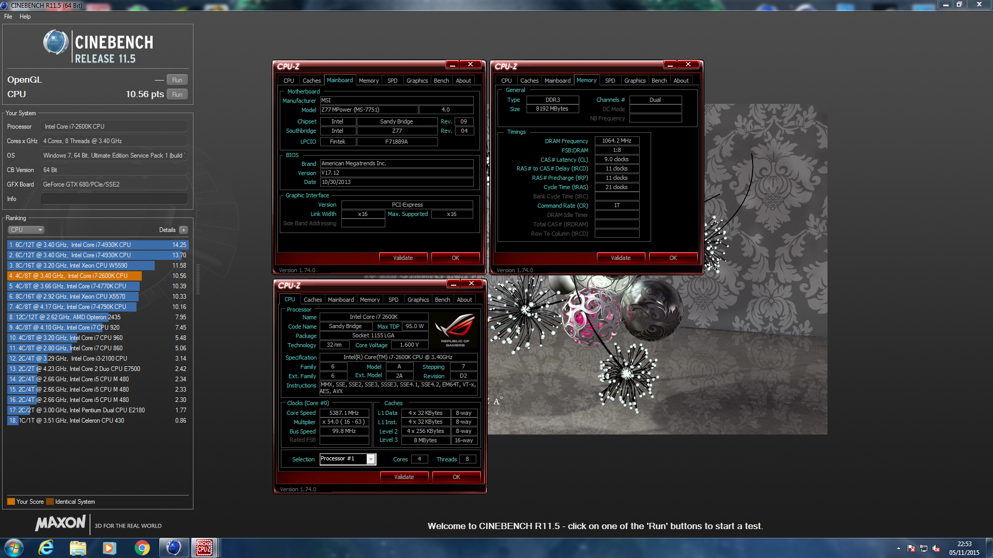Open Action Center flag tray icon
Screen dimensions: 993x558
coord(911,548)
